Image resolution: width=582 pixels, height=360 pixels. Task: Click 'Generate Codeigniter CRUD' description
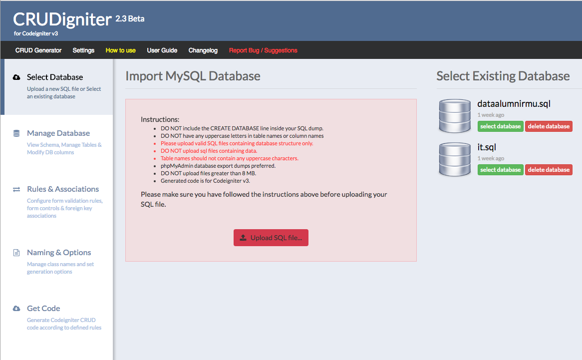coord(64,324)
